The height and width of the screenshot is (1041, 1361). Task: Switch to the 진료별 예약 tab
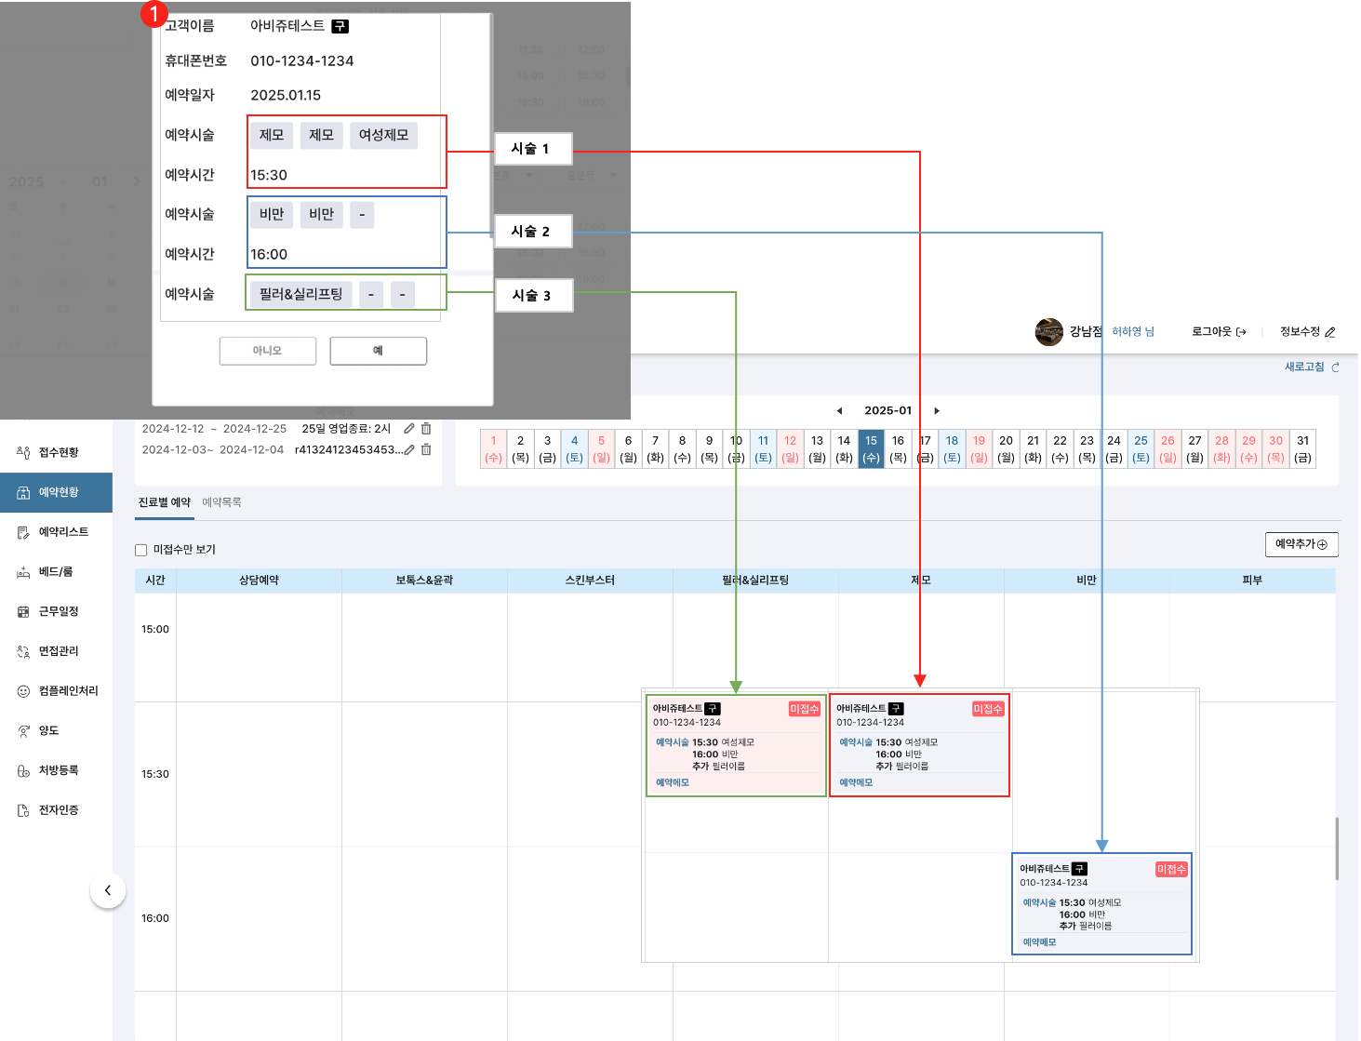[x=165, y=502]
